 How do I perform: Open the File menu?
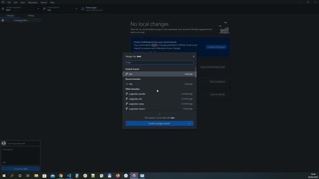pyautogui.click(x=9, y=2)
